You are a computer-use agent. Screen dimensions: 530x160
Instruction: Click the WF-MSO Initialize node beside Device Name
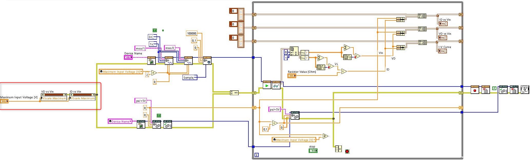151,60
